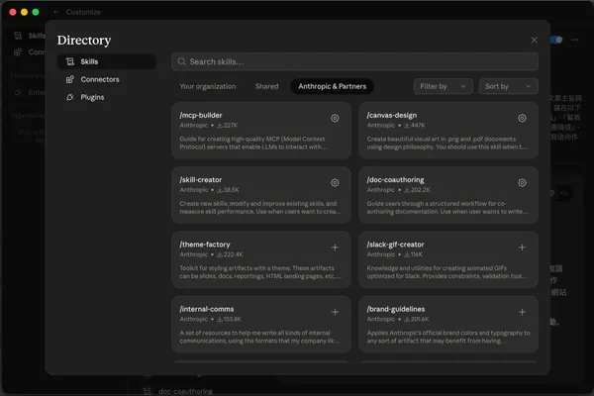The image size is (594, 396).
Task: Click the magnifier icon in search field
Action: pyautogui.click(x=182, y=61)
